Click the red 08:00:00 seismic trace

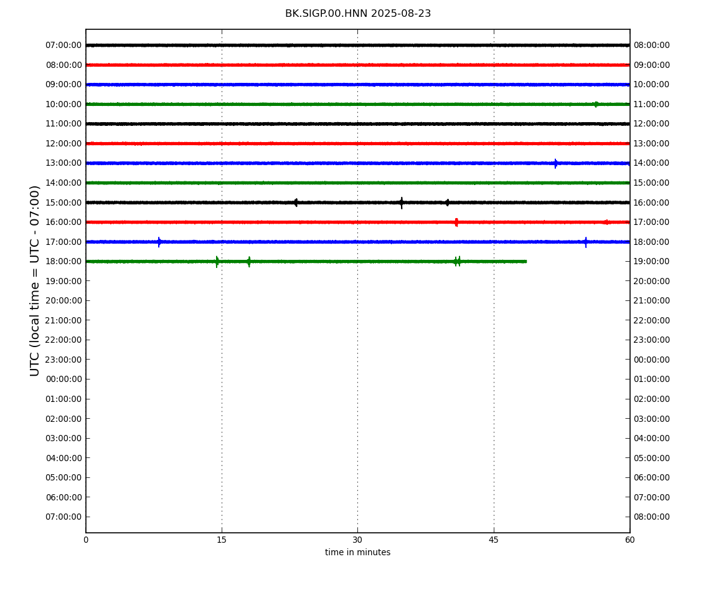click(x=357, y=65)
